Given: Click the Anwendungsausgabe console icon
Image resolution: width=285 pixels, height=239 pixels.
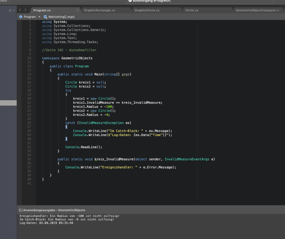Looking at the screenshot, I should click(x=21, y=210).
